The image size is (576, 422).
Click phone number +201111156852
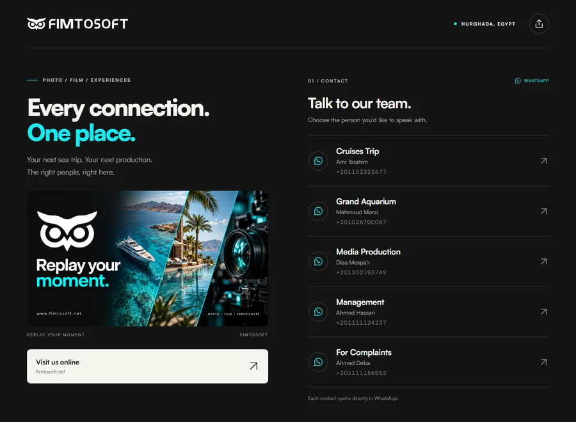361,373
